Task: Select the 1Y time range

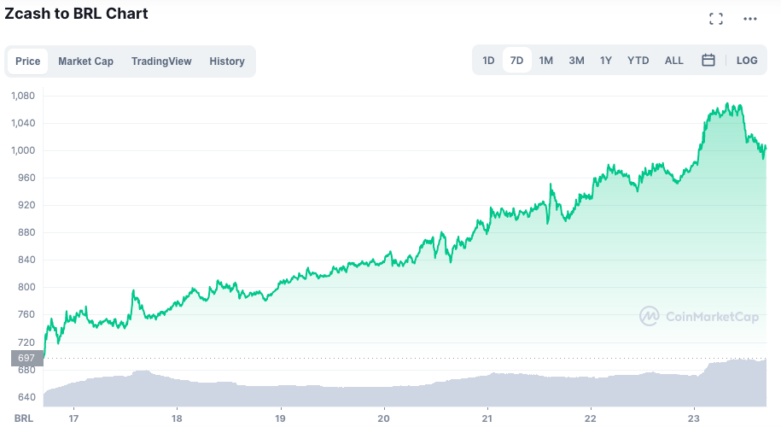Action: pos(606,61)
